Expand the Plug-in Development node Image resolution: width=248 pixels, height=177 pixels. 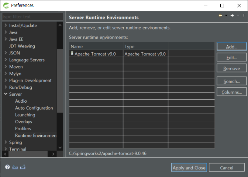tap(6, 80)
